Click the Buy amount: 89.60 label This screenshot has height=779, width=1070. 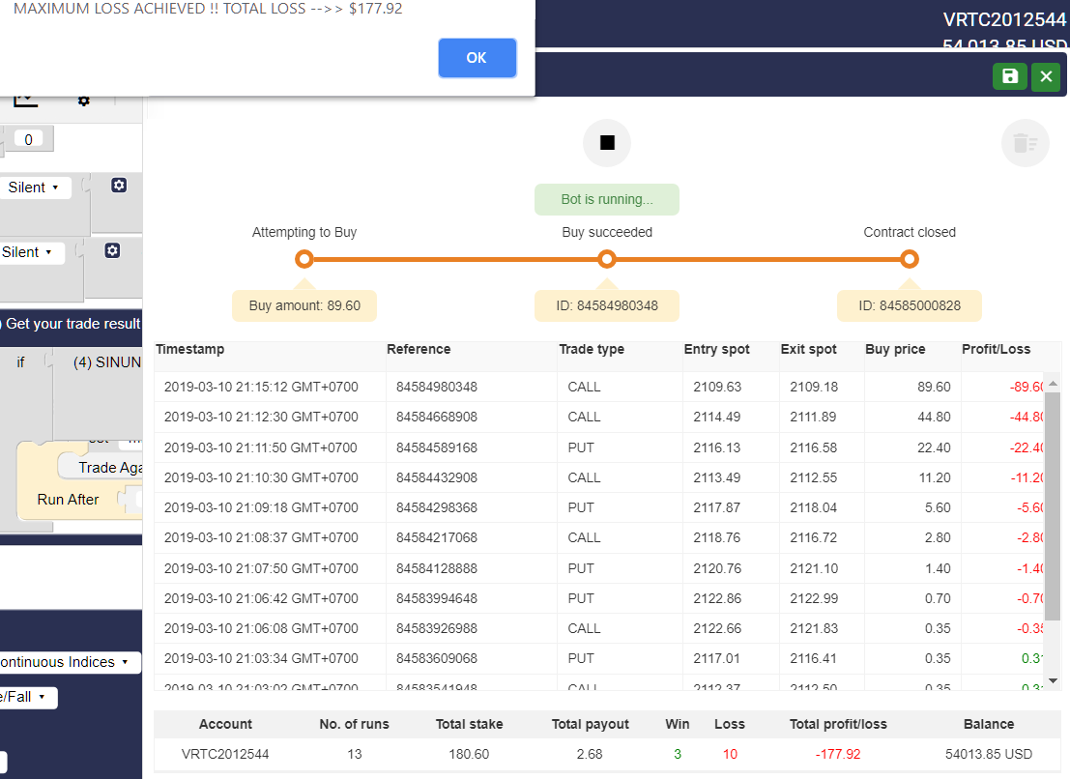(304, 305)
